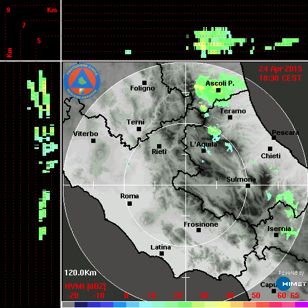Click the 24 Apr 2015 timestamp

[x=280, y=69]
